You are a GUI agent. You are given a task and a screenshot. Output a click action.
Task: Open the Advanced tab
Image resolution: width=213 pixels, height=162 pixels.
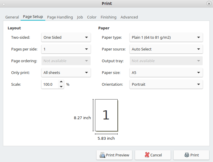tap(129, 17)
